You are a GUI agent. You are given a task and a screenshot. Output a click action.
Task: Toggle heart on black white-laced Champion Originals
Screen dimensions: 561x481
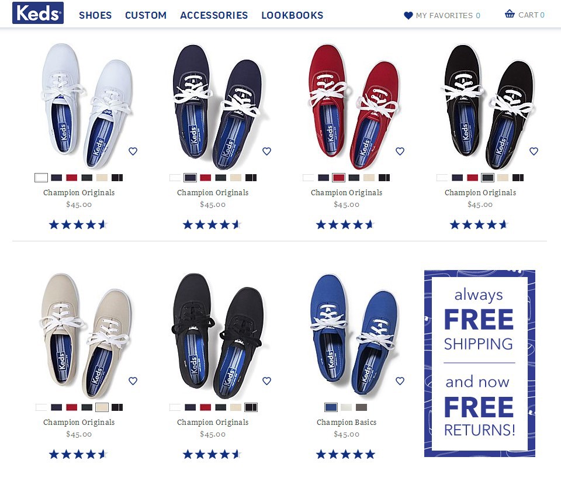point(534,151)
